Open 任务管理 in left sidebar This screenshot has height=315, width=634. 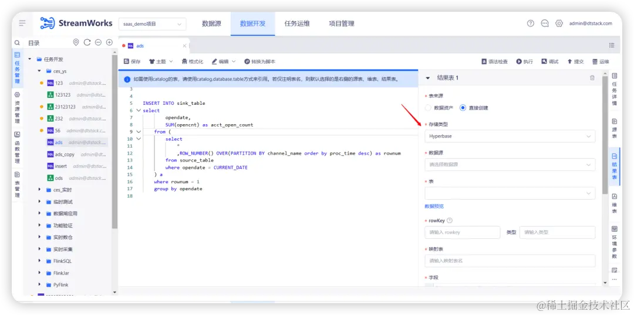[17, 67]
